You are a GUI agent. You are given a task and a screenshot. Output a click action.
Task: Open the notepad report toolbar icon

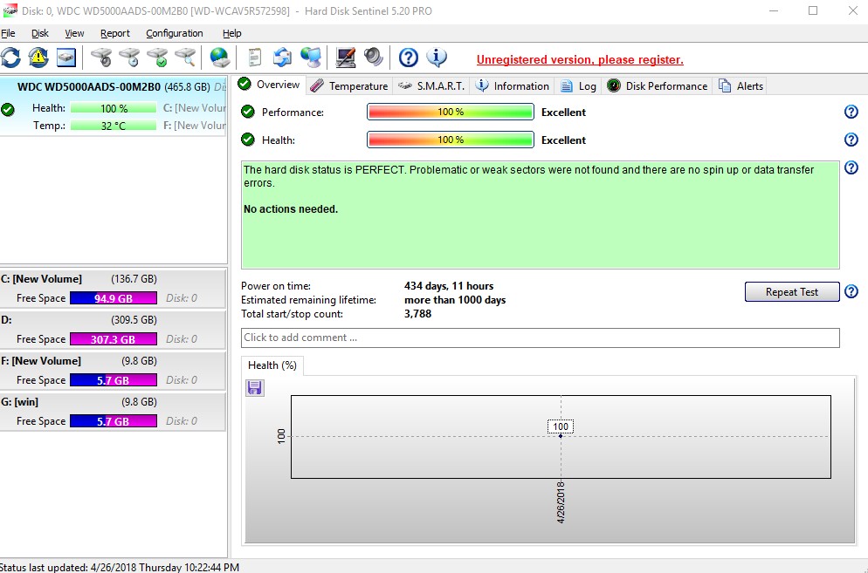point(254,58)
